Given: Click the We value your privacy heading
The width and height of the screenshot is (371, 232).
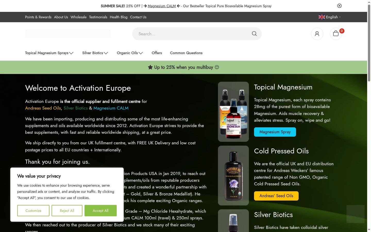Looking at the screenshot, I should [39, 176].
